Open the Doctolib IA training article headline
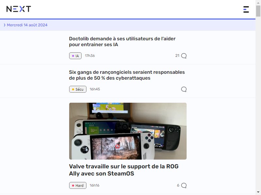Viewport: 261px width, 195px height. [x=122, y=42]
